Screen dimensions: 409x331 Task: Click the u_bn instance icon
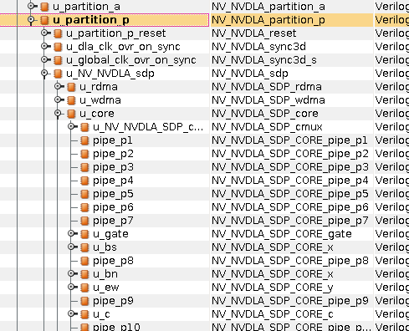[84, 274]
